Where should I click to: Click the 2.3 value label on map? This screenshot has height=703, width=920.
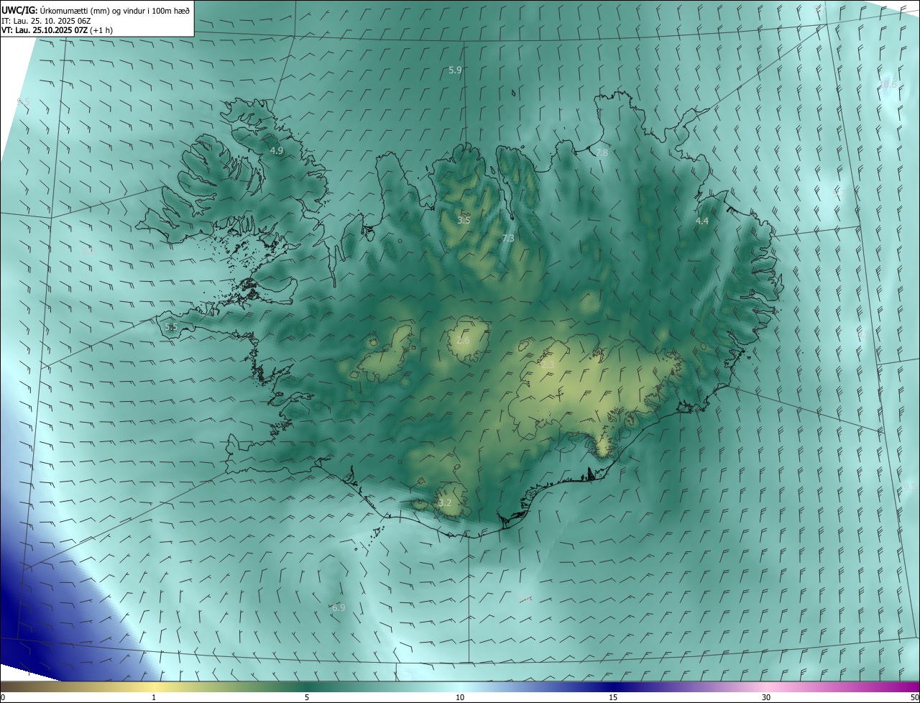(x=548, y=365)
